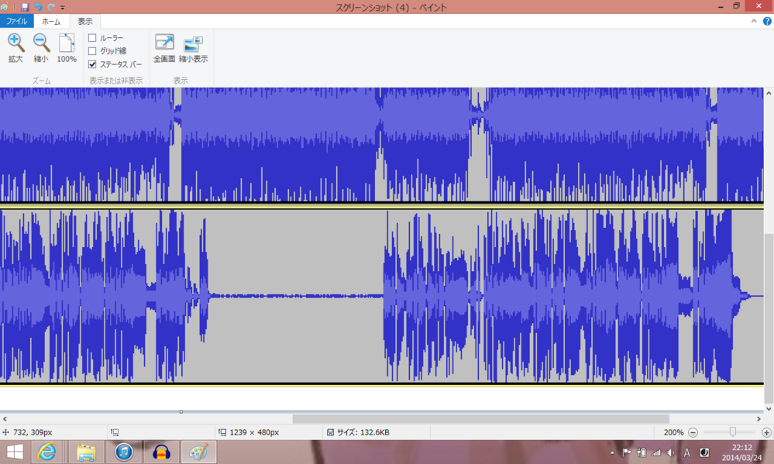The width and height of the screenshot is (774, 464).
Task: Zoom in with the 拡大 magnifier
Action: (x=15, y=48)
